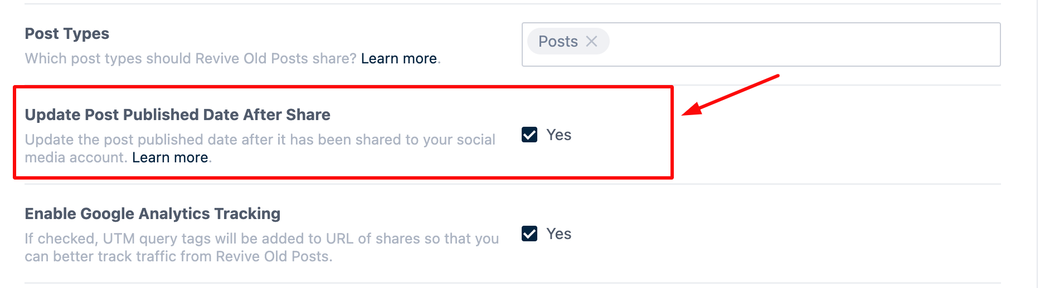Click 'Enable Google Analytics Tracking' heading
The height and width of the screenshot is (288, 1040).
(152, 214)
